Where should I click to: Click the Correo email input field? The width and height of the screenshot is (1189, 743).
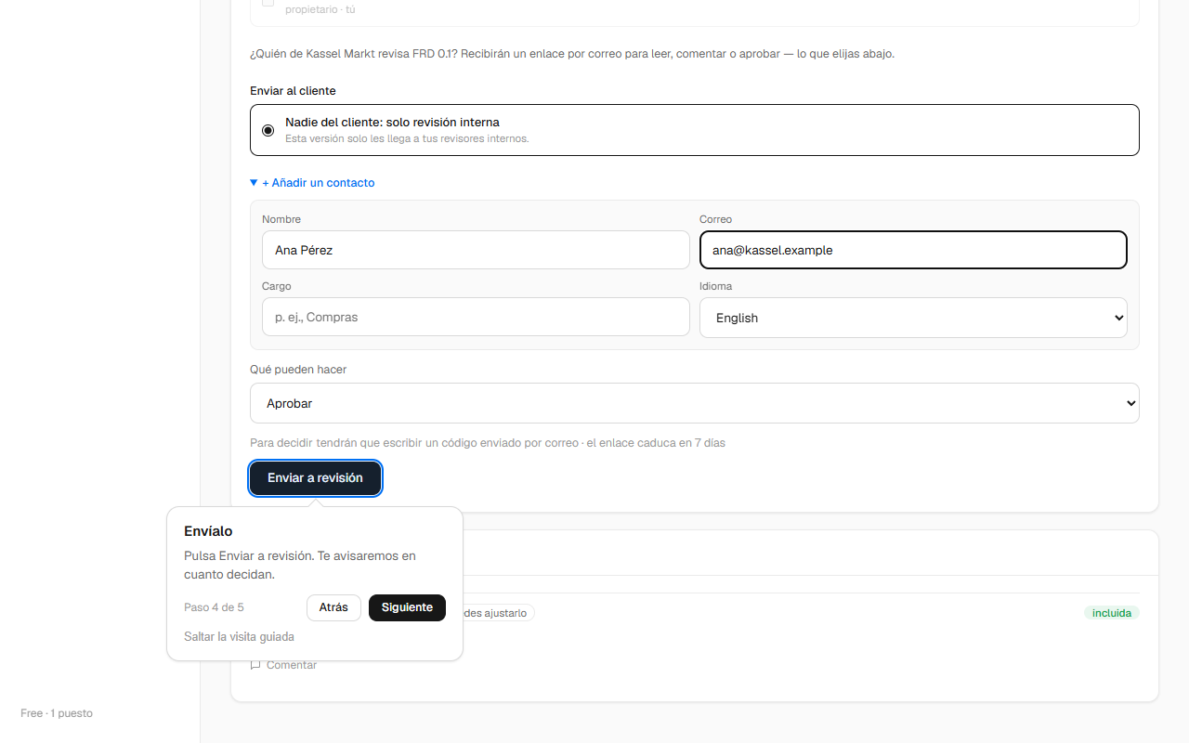(913, 250)
